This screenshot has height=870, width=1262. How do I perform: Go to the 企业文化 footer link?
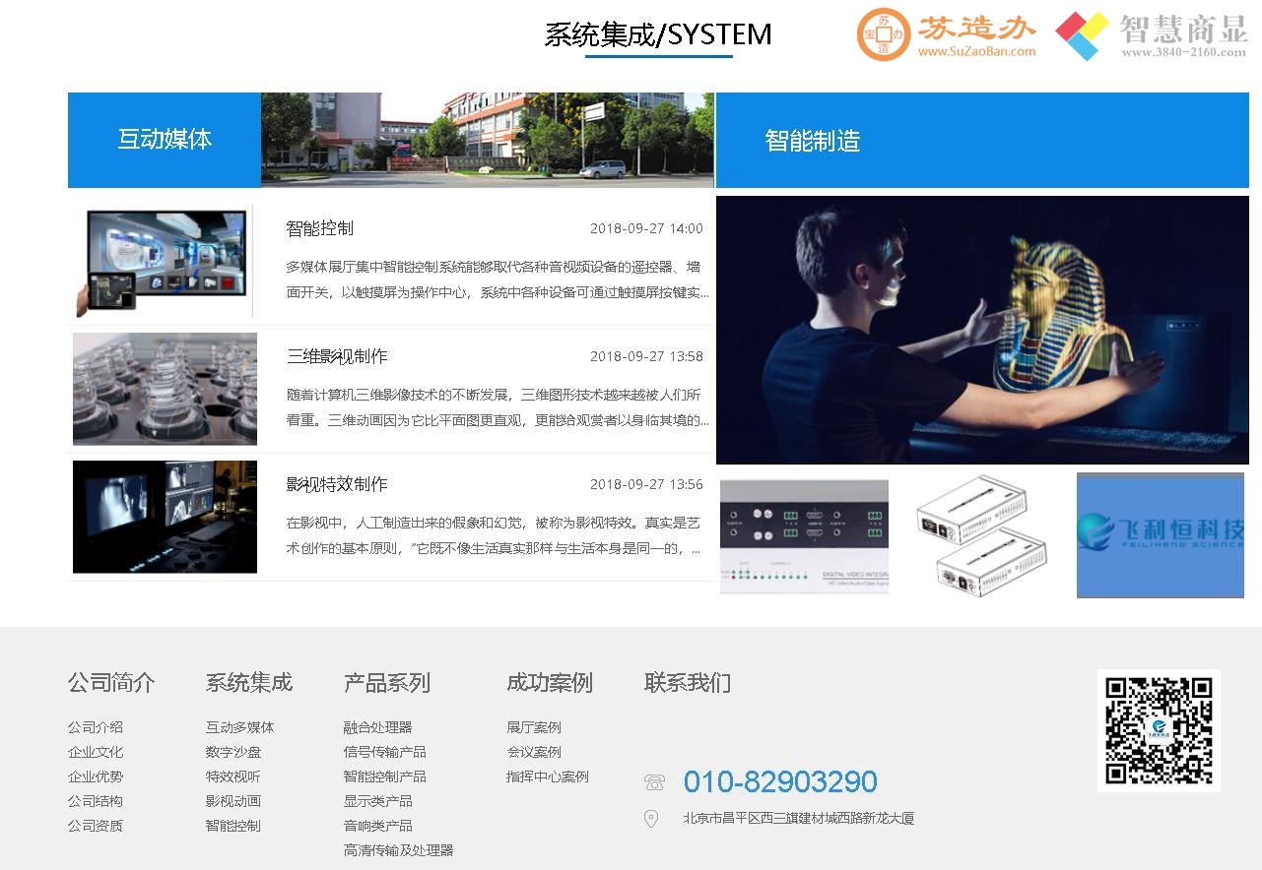pyautogui.click(x=96, y=752)
